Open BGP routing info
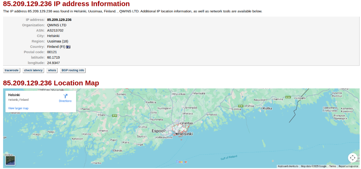This screenshot has height=169, width=361. pos(72,70)
